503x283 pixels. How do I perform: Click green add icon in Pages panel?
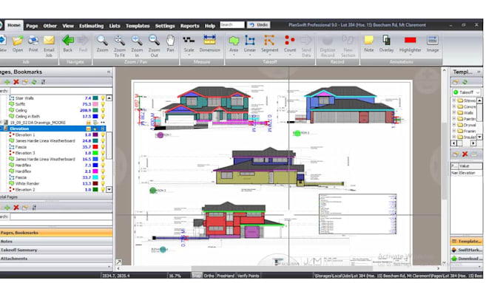tap(7, 82)
